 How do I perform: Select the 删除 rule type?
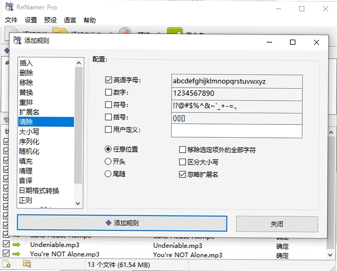pyautogui.click(x=46, y=73)
